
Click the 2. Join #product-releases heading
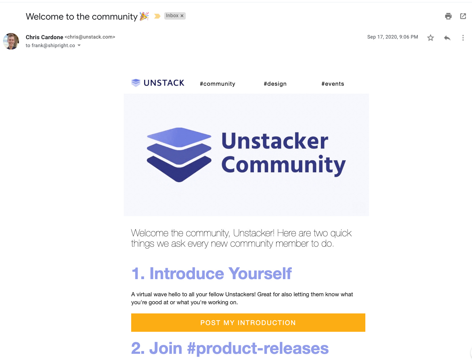click(230, 348)
